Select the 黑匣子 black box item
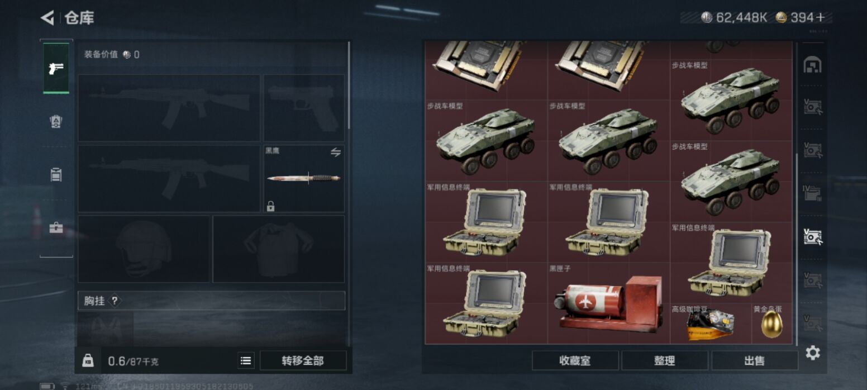Image resolution: width=867 pixels, height=390 pixels. click(x=609, y=303)
